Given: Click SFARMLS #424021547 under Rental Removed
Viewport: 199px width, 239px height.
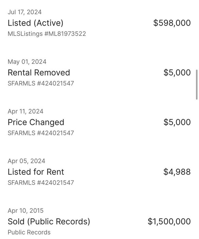Looking at the screenshot, I should click(41, 83).
